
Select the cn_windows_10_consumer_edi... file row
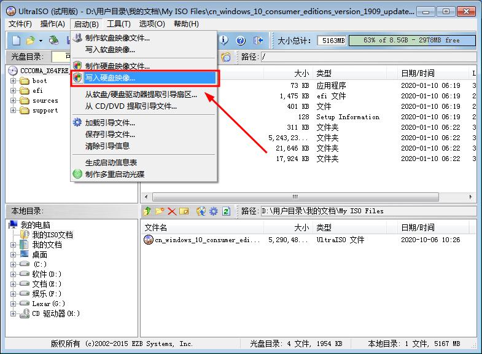(308, 240)
